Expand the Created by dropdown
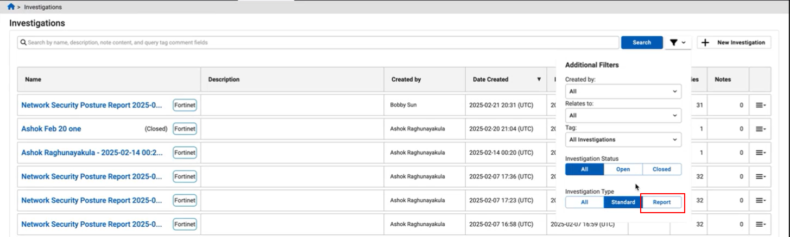Image resolution: width=790 pixels, height=237 pixels. (623, 91)
